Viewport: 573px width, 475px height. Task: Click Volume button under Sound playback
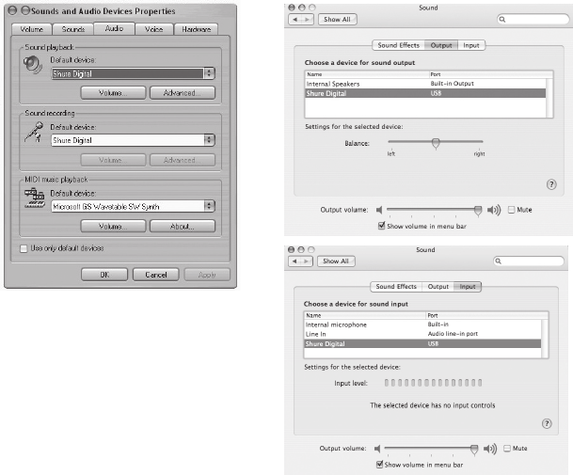point(113,93)
